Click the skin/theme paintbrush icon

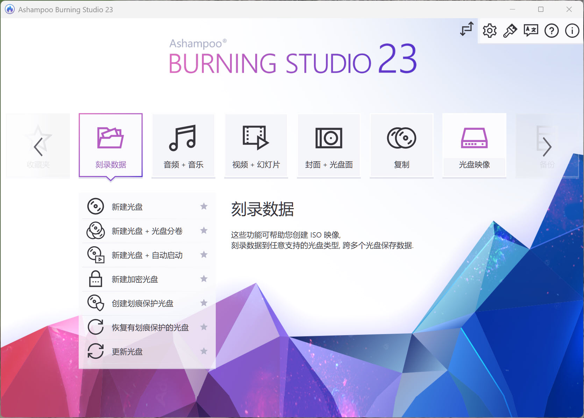510,31
